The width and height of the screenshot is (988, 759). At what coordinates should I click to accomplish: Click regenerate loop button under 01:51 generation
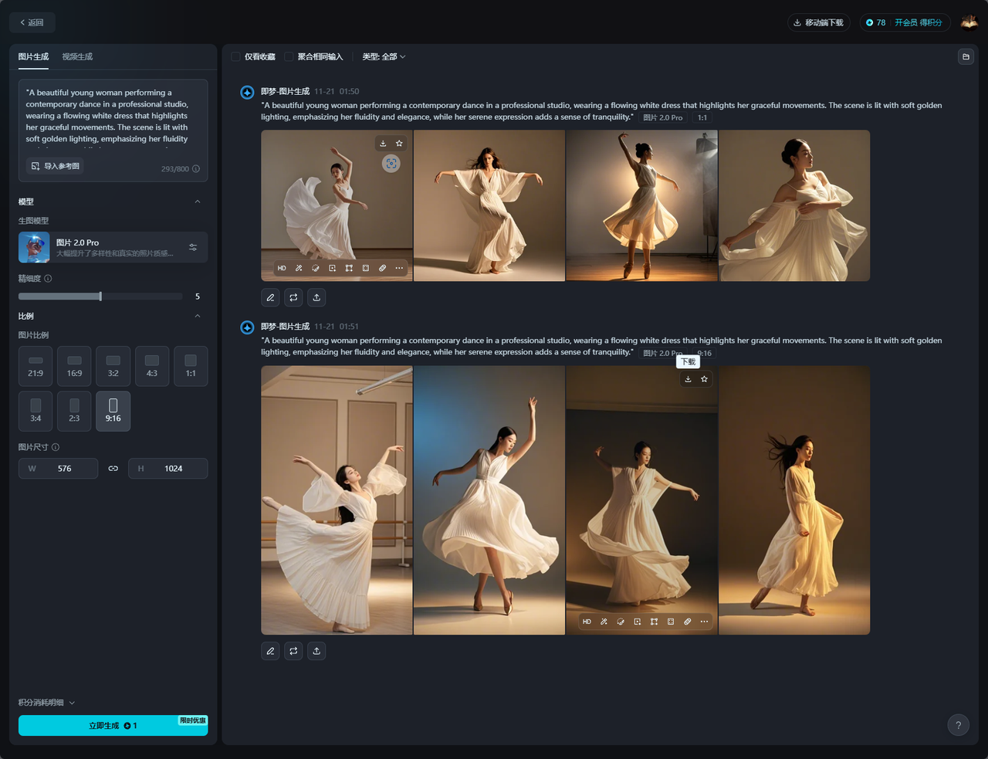point(293,651)
